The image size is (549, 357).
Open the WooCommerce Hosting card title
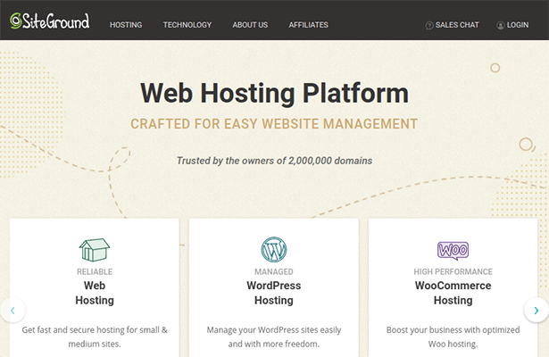click(x=453, y=293)
